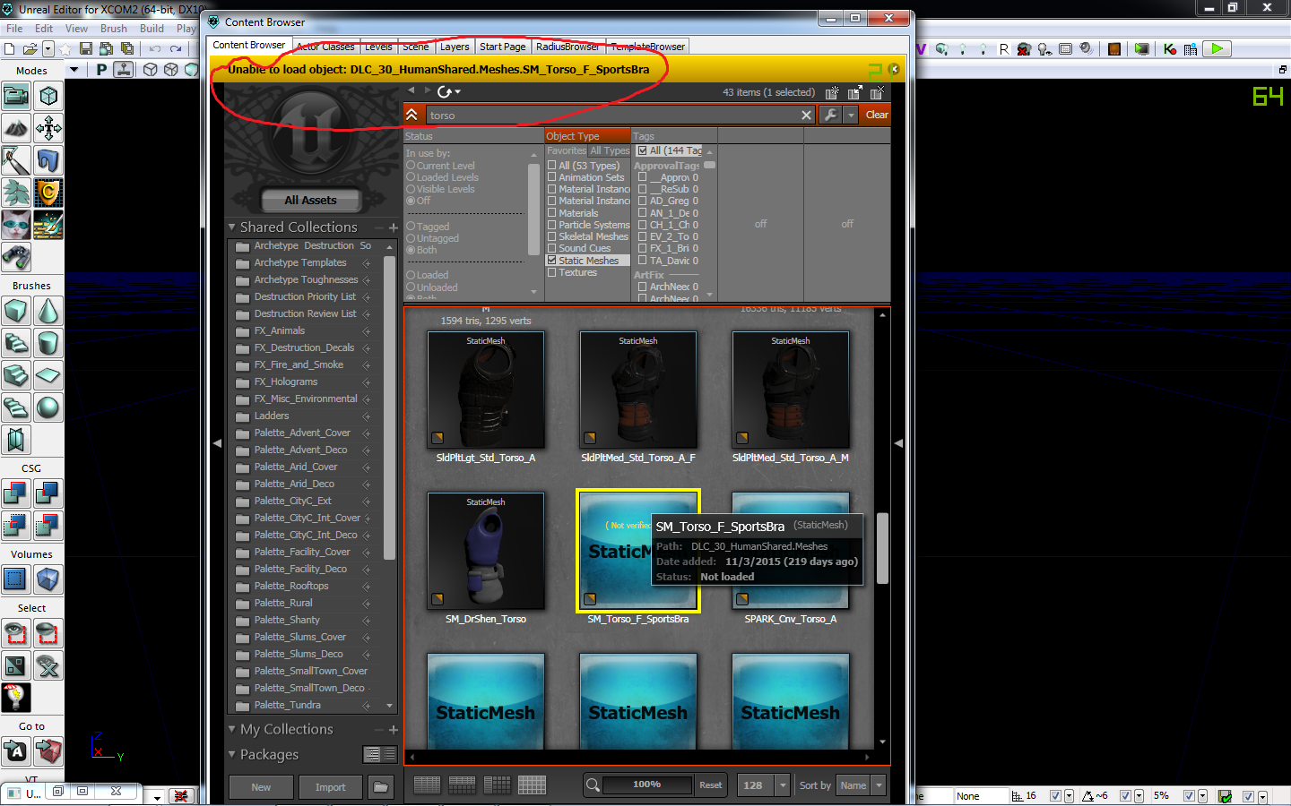Select the SM_DrShen_Torso thumbnail
Image resolution: width=1291 pixels, height=806 pixels.
click(x=486, y=552)
